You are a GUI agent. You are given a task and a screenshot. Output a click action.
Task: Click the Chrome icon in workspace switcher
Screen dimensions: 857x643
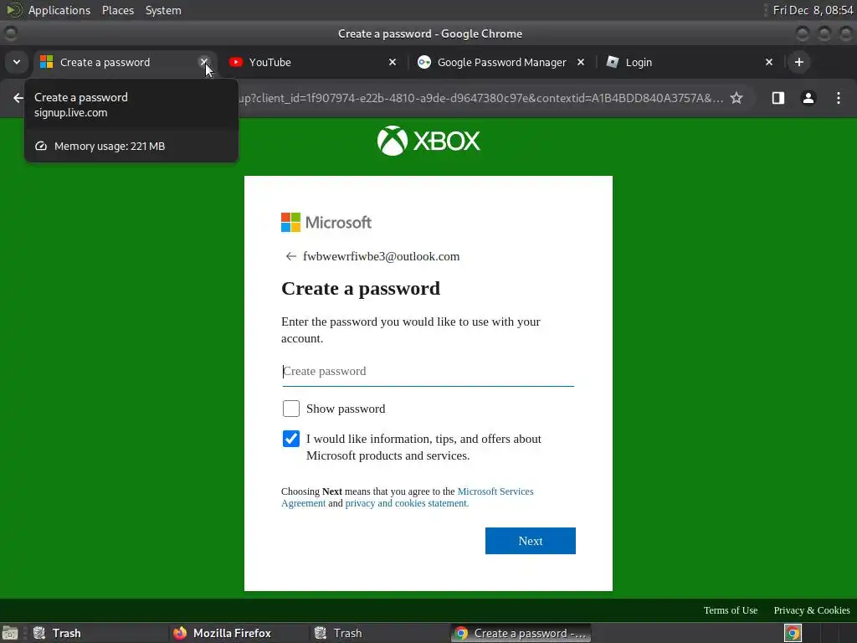click(793, 633)
